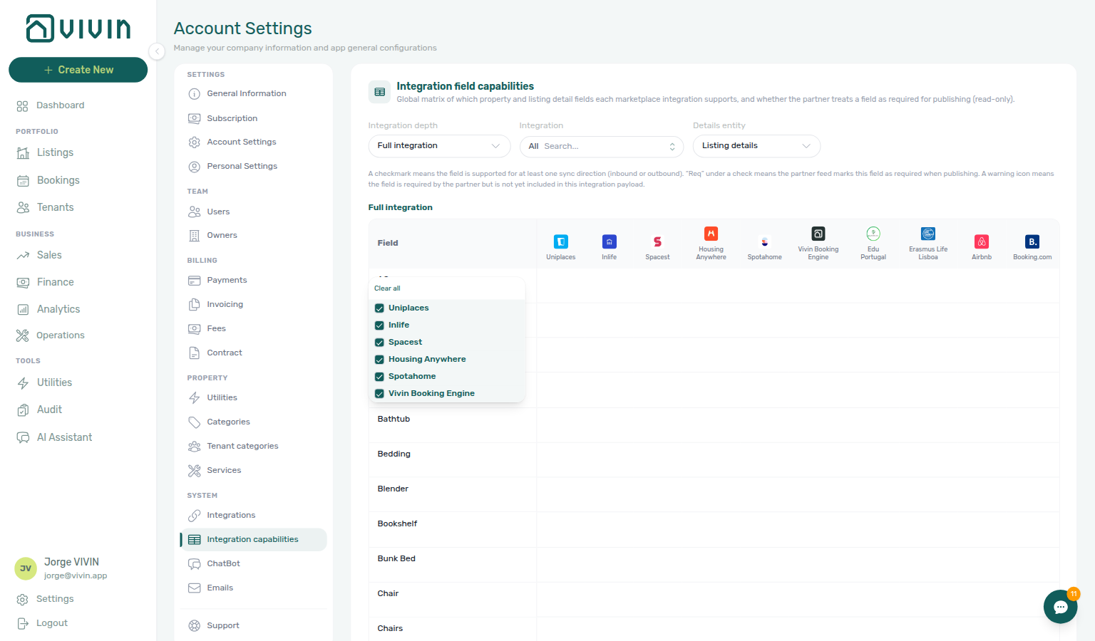1095x641 pixels.
Task: Open the Integration depth dropdown
Action: [439, 146]
